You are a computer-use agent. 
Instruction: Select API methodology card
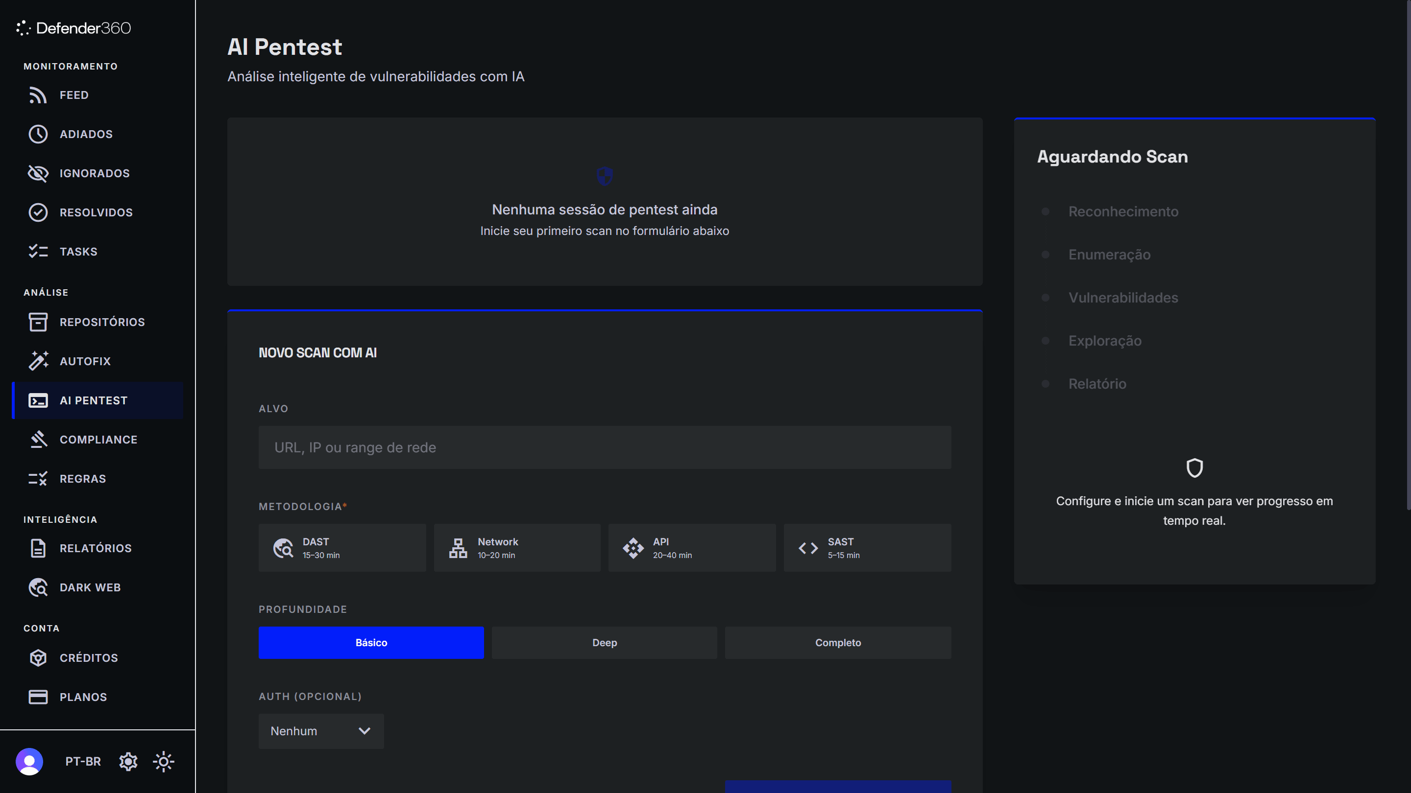692,548
